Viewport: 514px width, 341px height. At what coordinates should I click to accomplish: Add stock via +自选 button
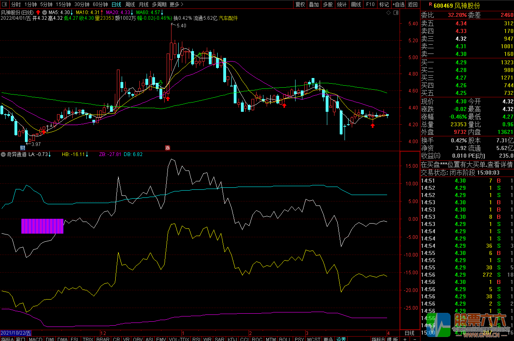(398, 4)
